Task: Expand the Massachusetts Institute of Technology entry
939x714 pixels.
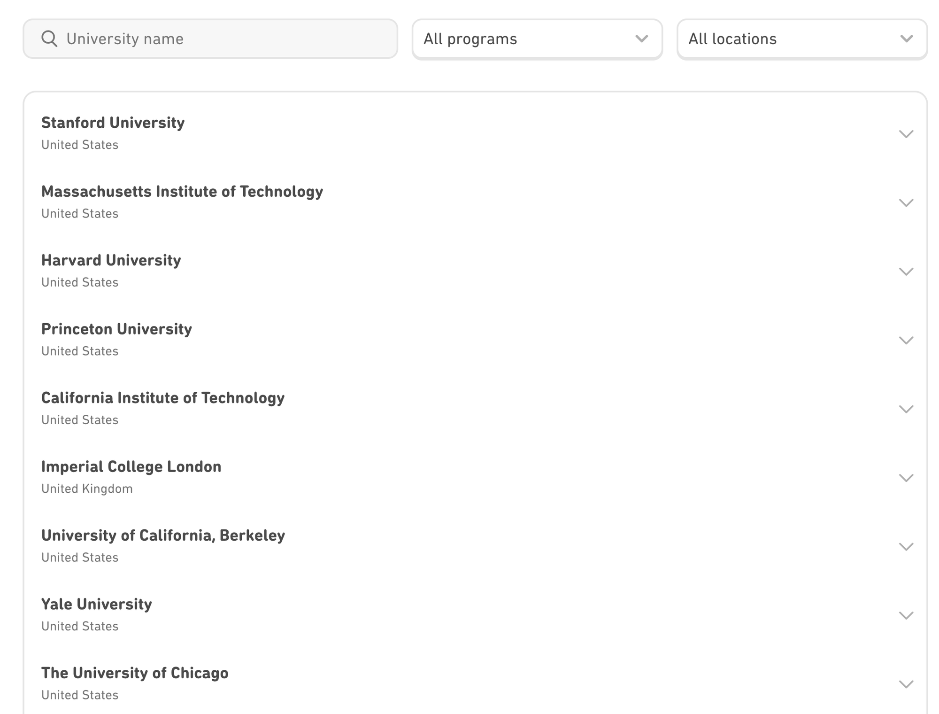Action: (x=906, y=203)
